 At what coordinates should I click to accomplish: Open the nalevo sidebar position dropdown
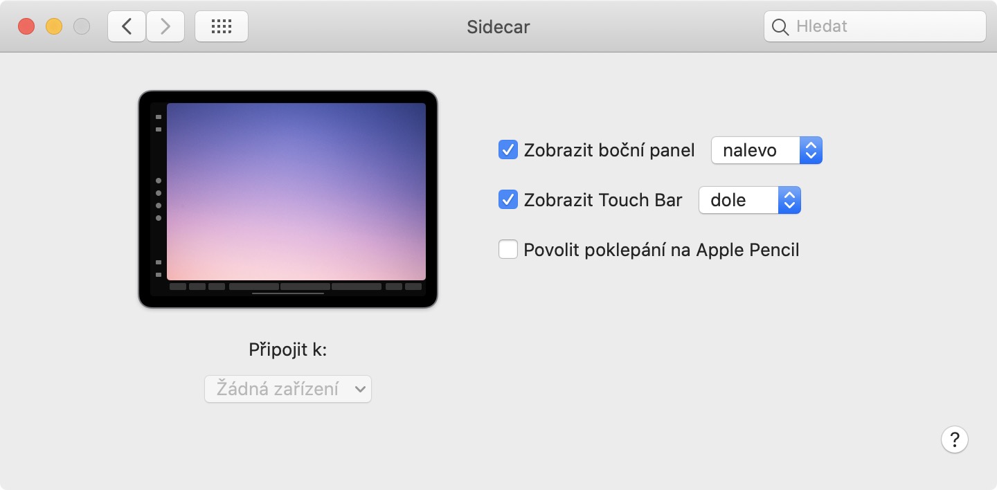pyautogui.click(x=766, y=150)
